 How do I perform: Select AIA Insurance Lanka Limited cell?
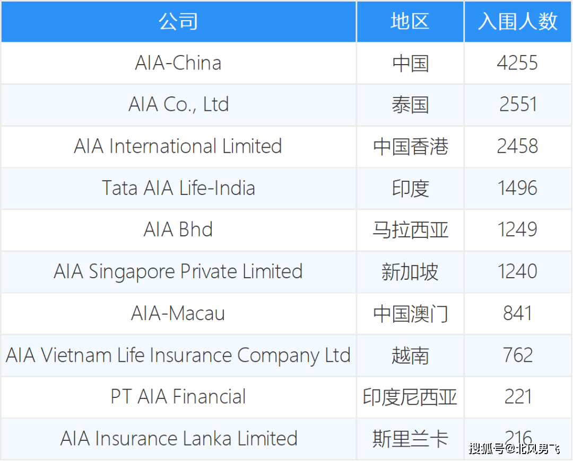click(178, 438)
